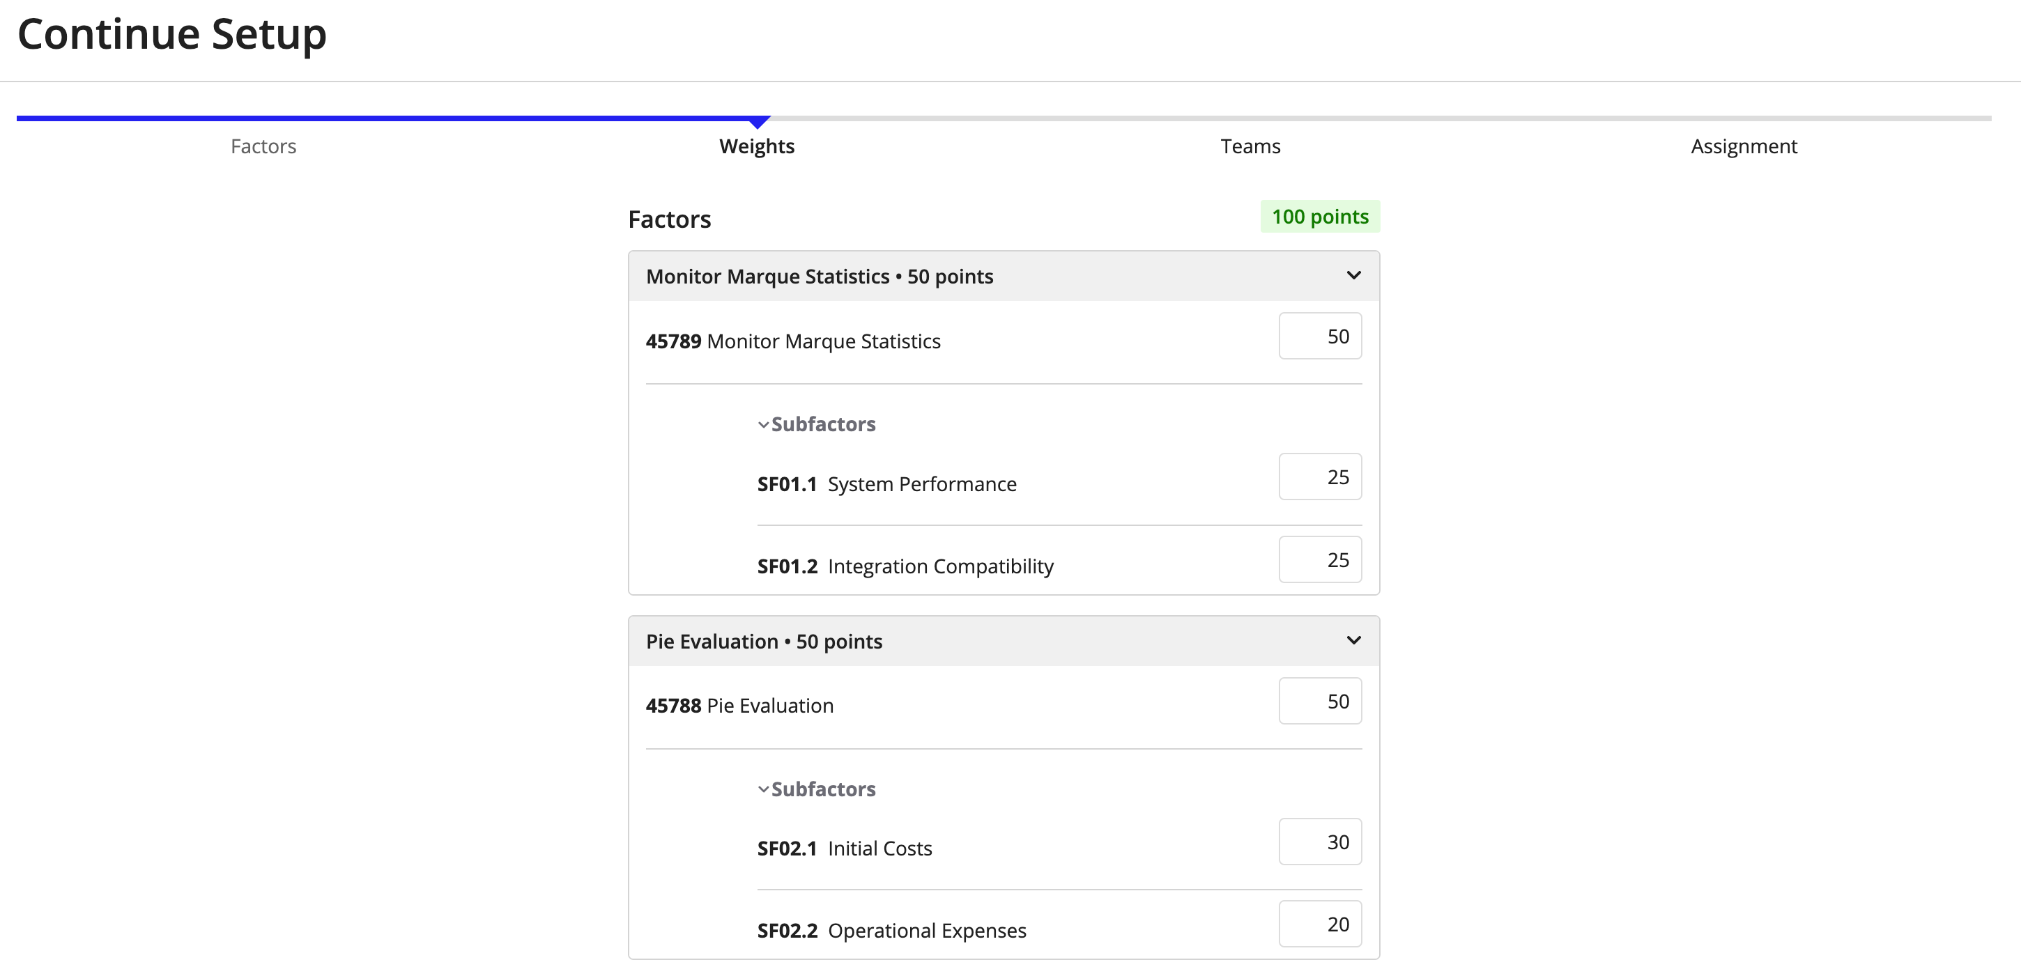Edit the SF02.1 Initial Costs weight field
This screenshot has height=976, width=2021.
tap(1320, 842)
